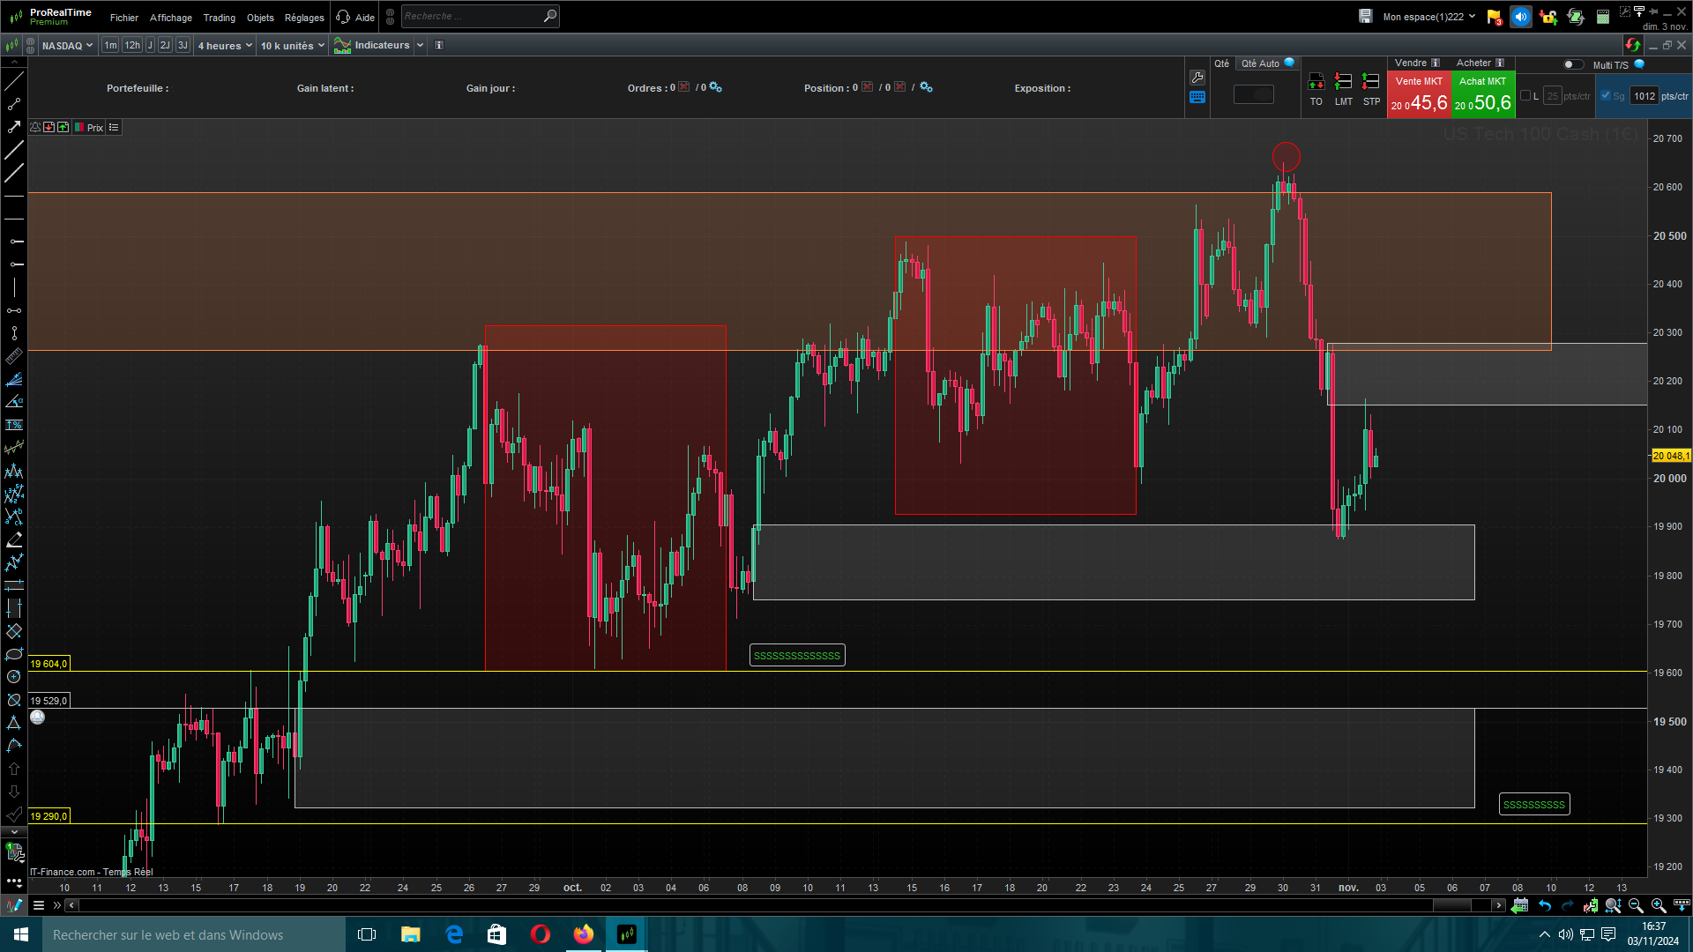Uncheck the Sg stop checkbox
The image size is (1693, 952).
pyautogui.click(x=1606, y=96)
